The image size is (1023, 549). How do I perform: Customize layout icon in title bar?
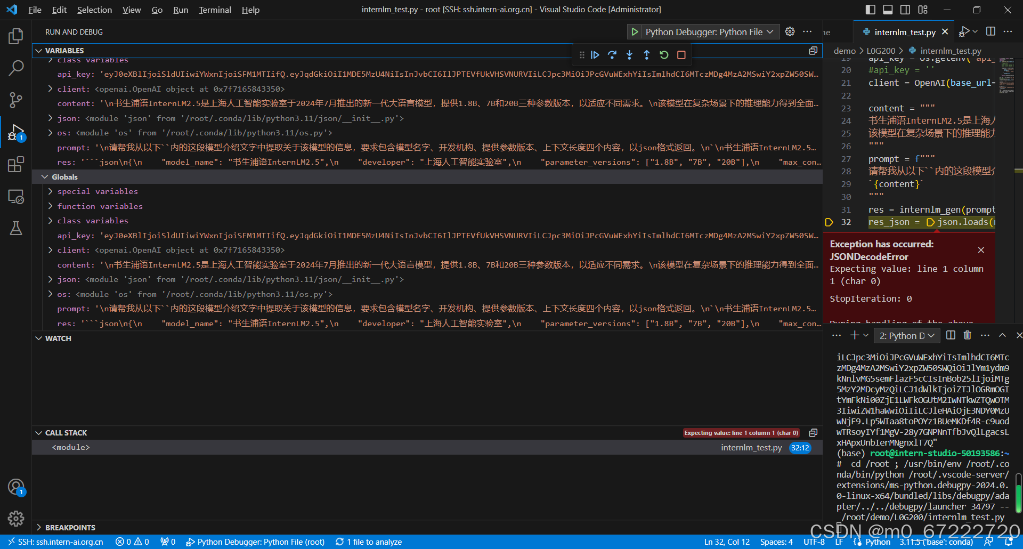pos(923,10)
